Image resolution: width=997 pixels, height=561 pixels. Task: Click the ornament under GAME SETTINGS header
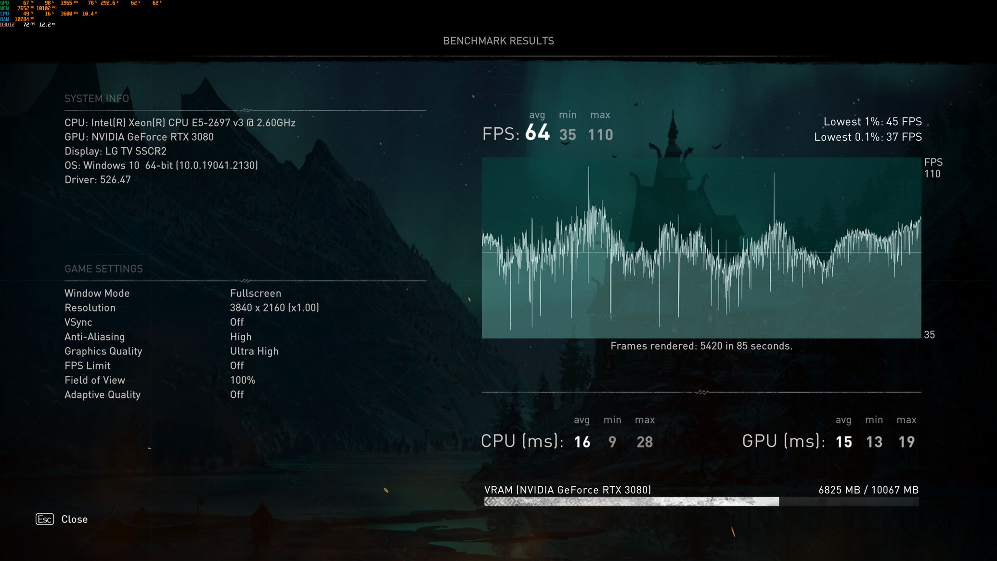[246, 281]
